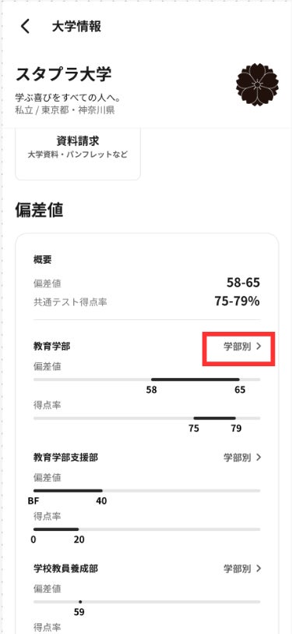Click the 教育学部支援部 faculty name
Viewport: 292px width, 634px height.
click(65, 458)
